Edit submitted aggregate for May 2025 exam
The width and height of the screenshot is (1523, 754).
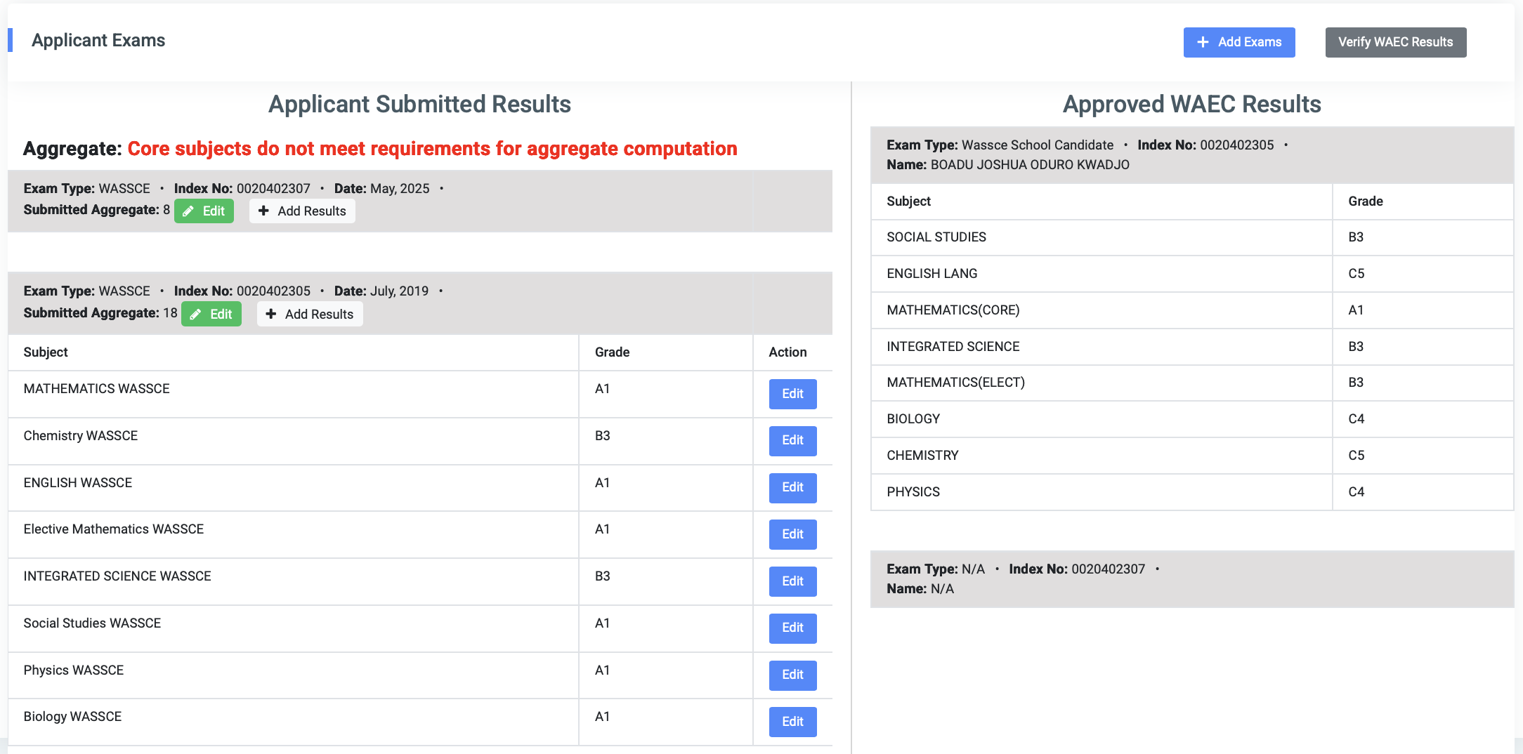tap(204, 211)
